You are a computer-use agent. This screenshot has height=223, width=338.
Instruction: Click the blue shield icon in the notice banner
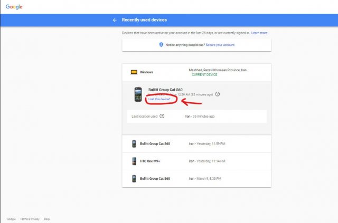point(161,45)
